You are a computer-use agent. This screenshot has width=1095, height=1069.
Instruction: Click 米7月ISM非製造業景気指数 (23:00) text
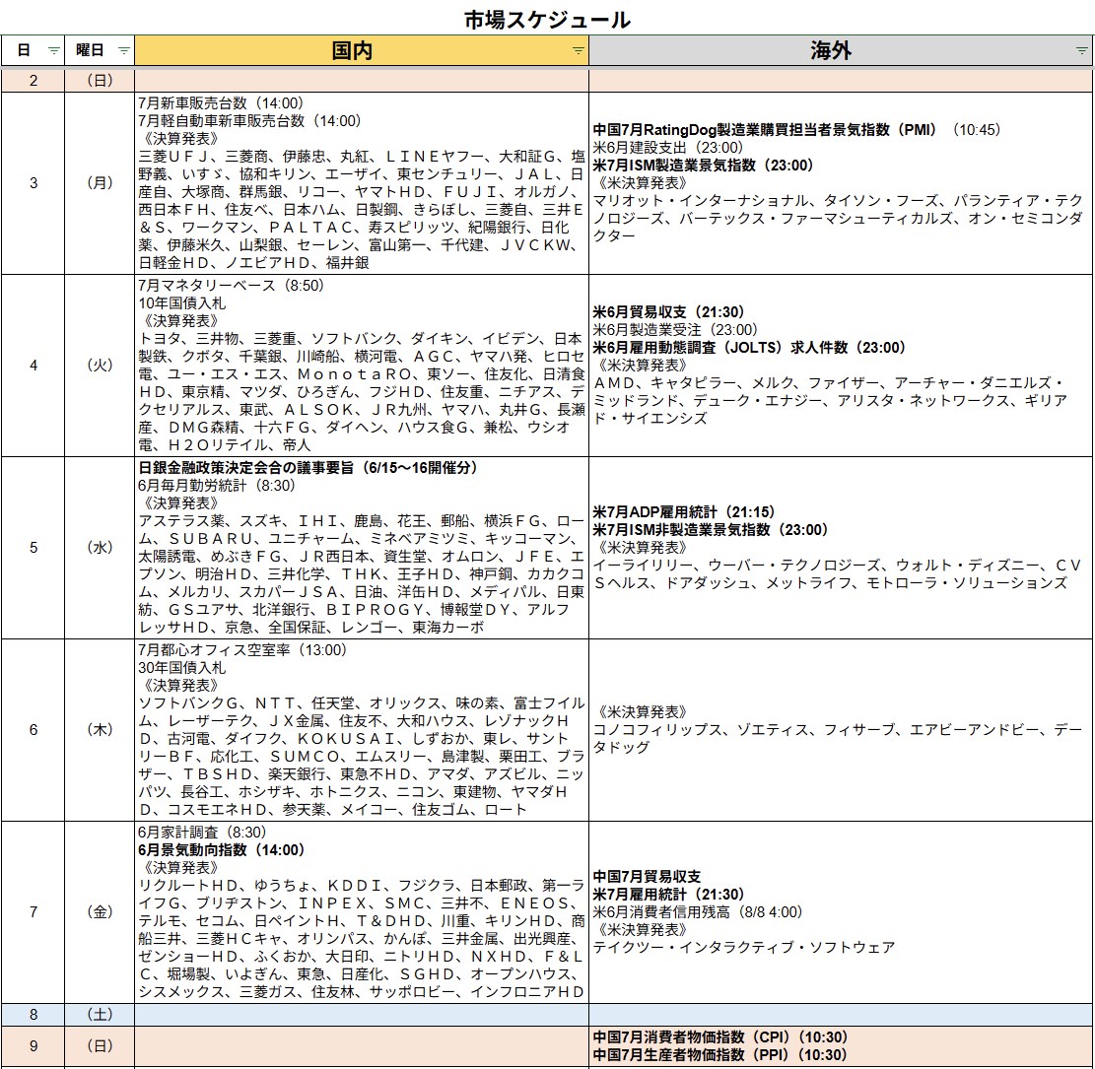(711, 530)
